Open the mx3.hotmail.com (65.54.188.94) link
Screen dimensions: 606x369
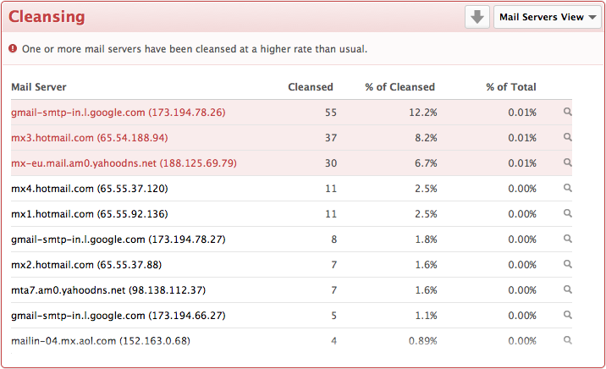(89, 138)
